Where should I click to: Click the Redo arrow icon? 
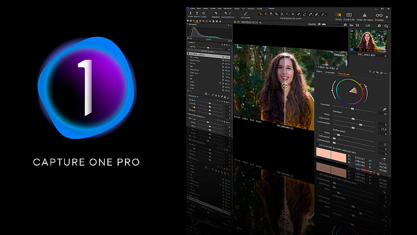pos(230,13)
